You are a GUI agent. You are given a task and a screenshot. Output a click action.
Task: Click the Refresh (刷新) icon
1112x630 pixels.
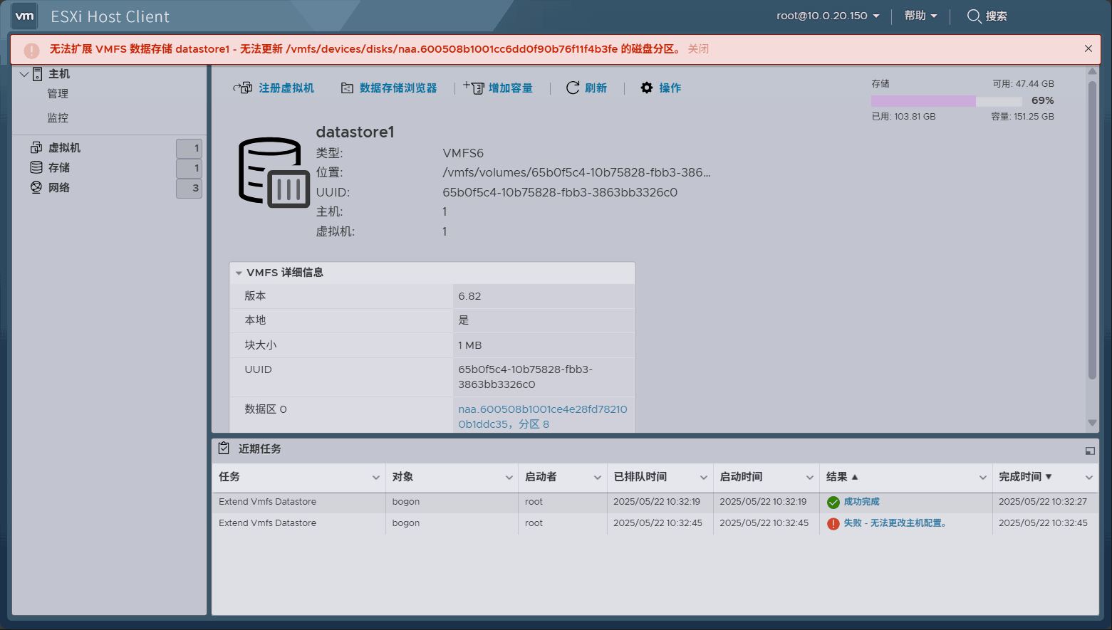tap(573, 88)
